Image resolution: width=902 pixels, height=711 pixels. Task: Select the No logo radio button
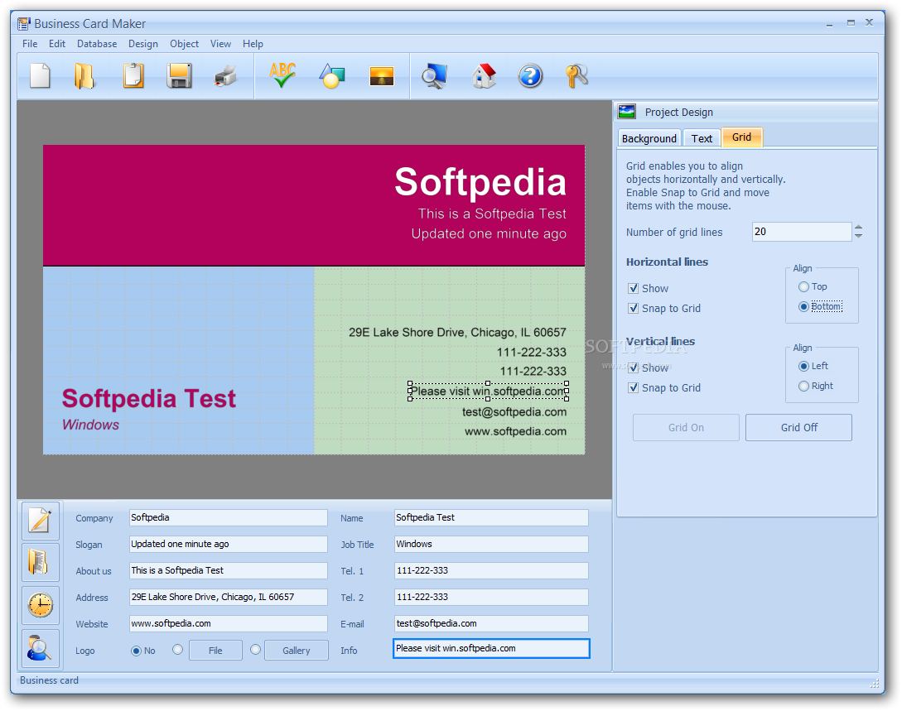tap(137, 651)
